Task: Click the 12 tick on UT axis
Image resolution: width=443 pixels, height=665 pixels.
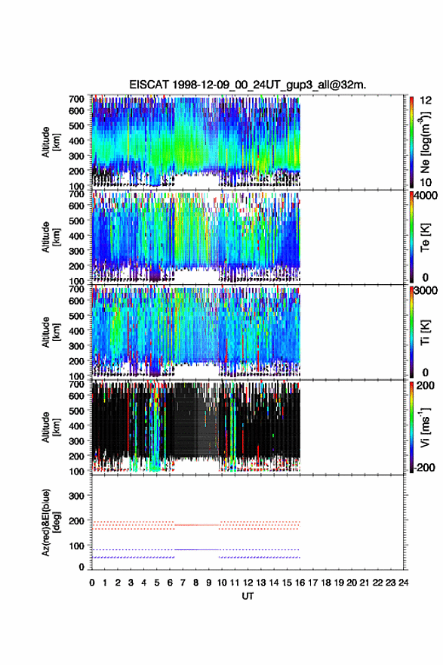Action: coord(248,583)
